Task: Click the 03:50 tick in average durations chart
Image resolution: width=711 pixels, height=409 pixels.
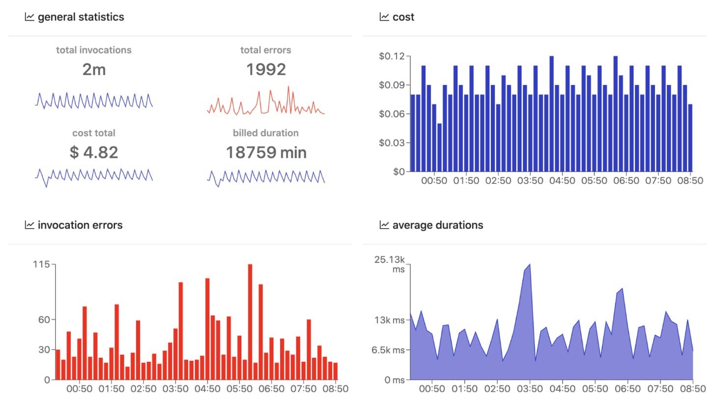Action: (x=530, y=389)
